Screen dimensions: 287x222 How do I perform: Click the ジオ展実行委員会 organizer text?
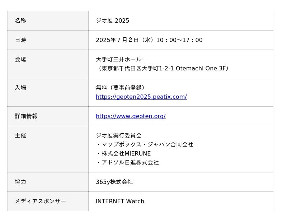[x=119, y=136]
